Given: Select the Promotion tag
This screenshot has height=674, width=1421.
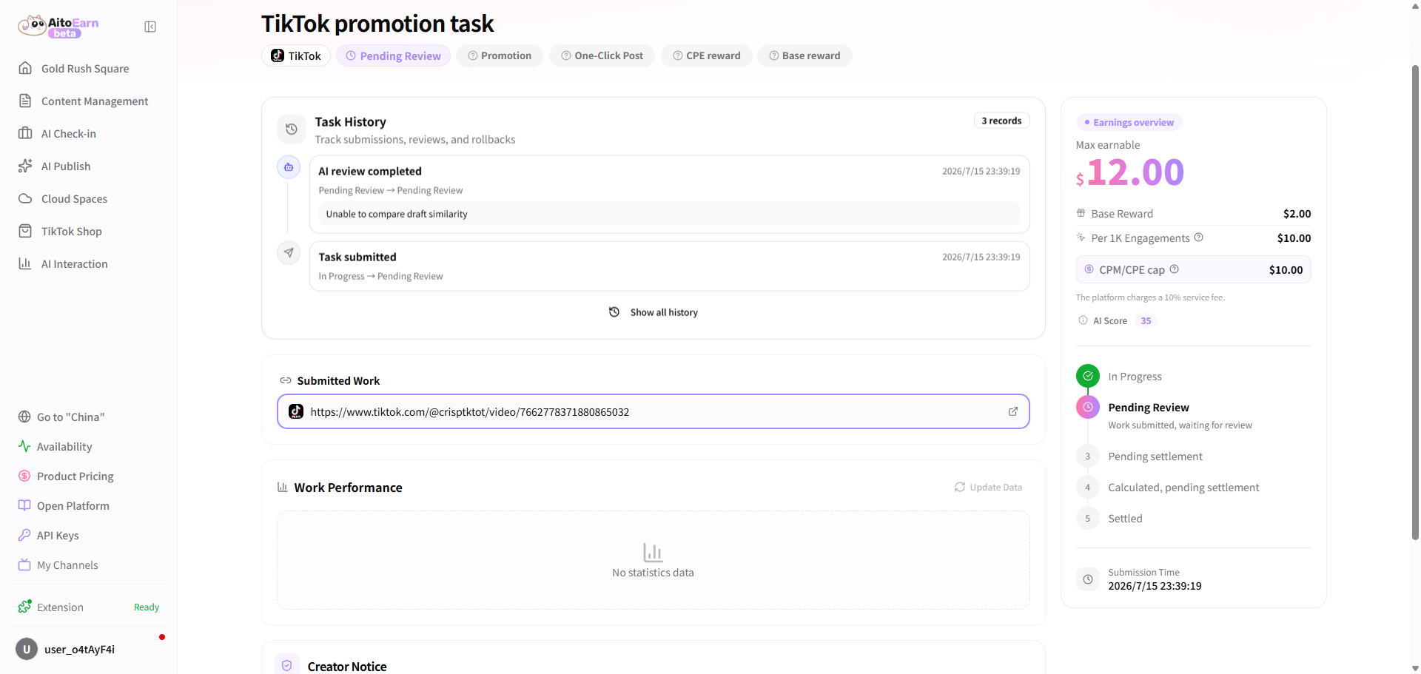Looking at the screenshot, I should click(500, 55).
